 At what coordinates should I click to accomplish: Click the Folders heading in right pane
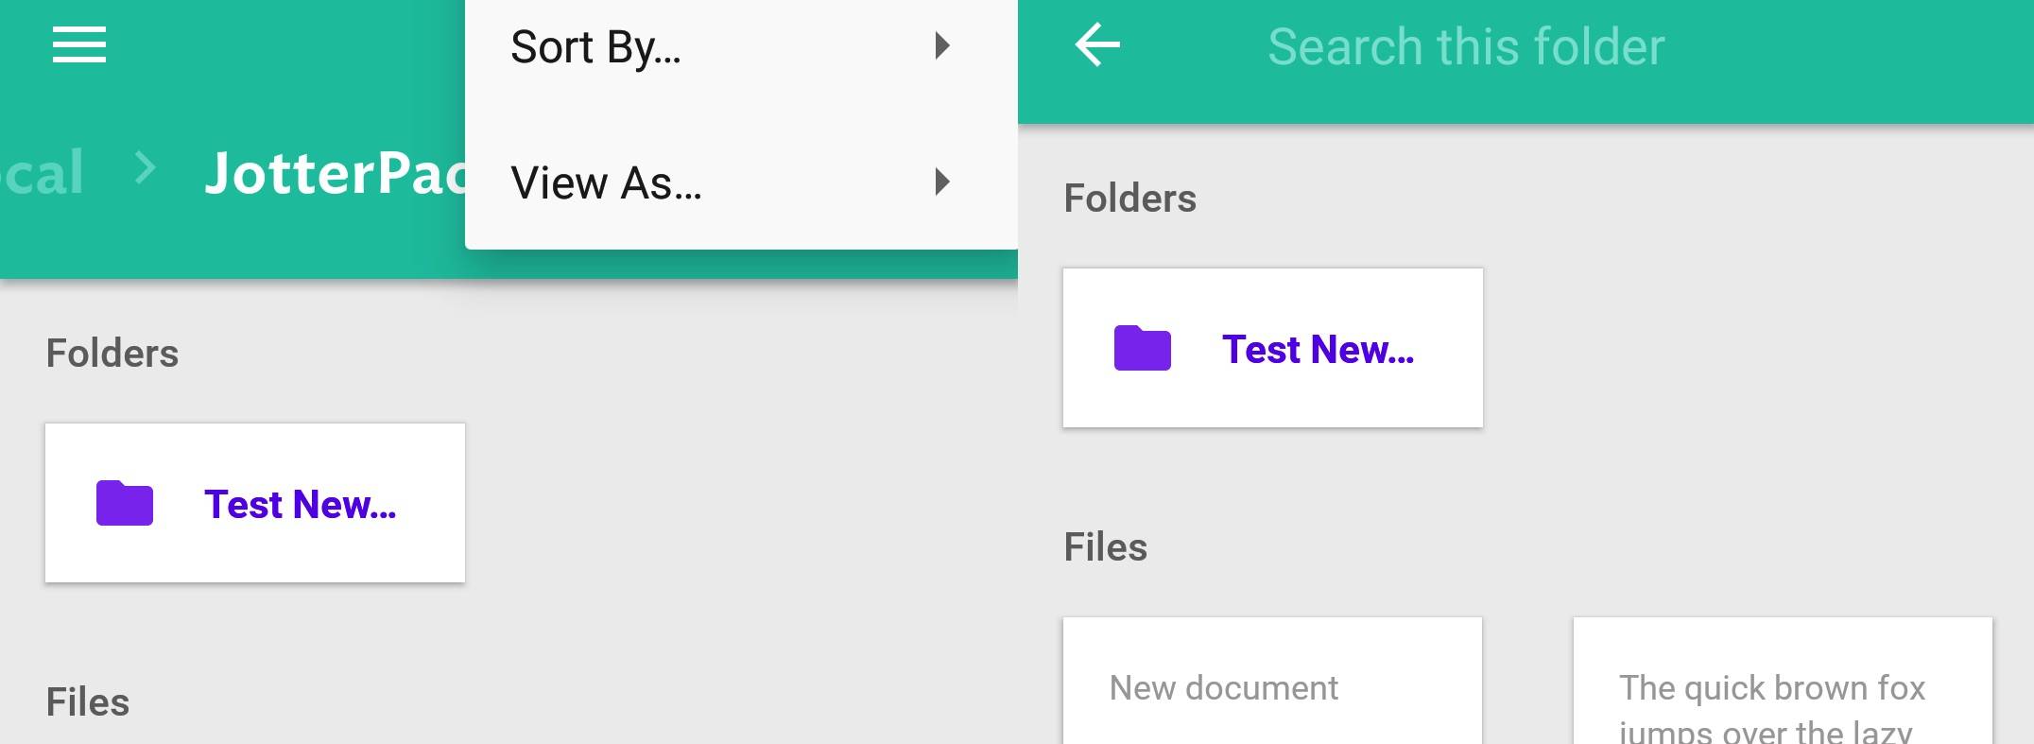[x=1130, y=198]
